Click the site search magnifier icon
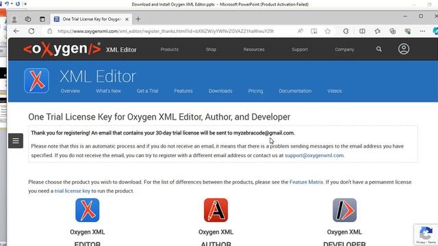 378,49
